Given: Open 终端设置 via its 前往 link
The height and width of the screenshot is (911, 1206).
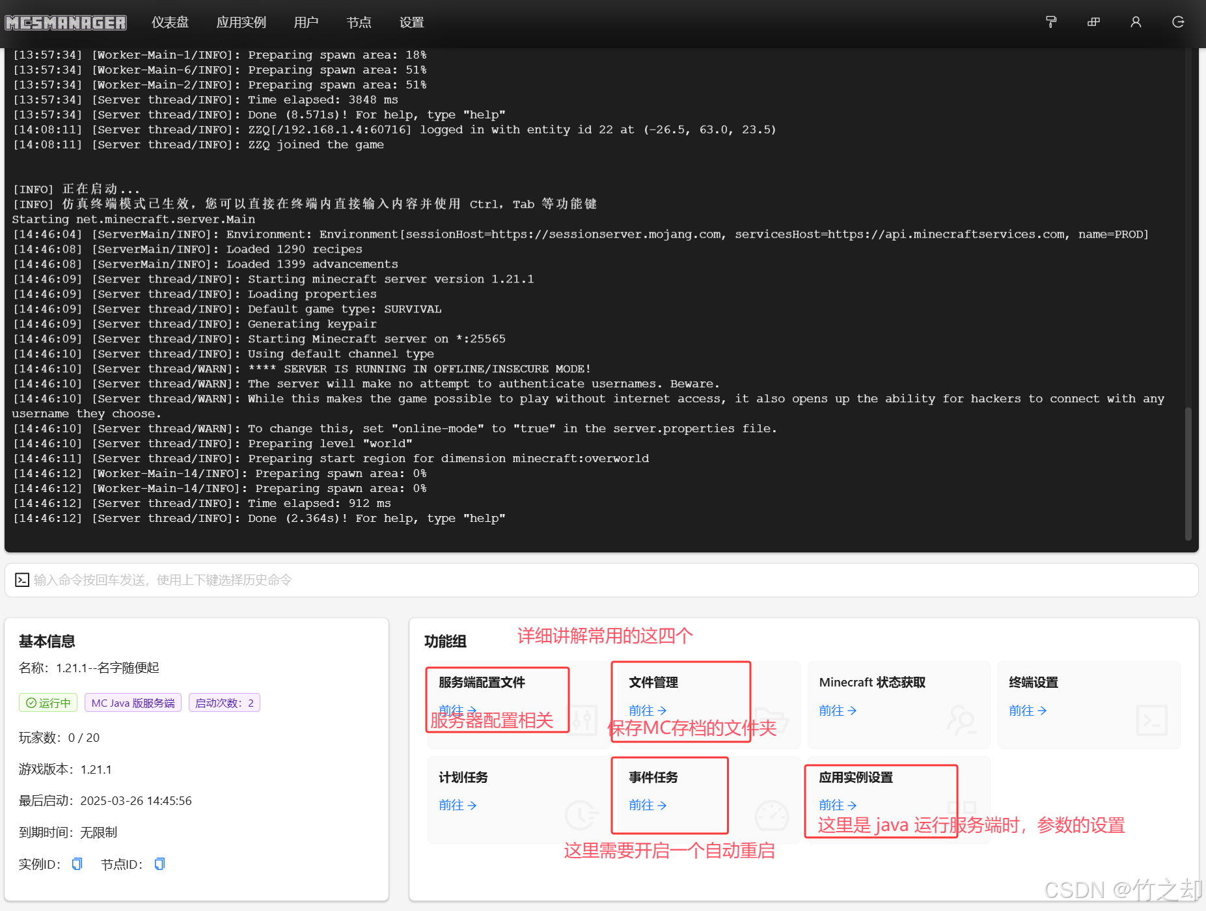Looking at the screenshot, I should click(x=1028, y=711).
